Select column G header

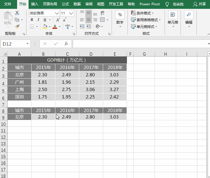tap(144, 54)
